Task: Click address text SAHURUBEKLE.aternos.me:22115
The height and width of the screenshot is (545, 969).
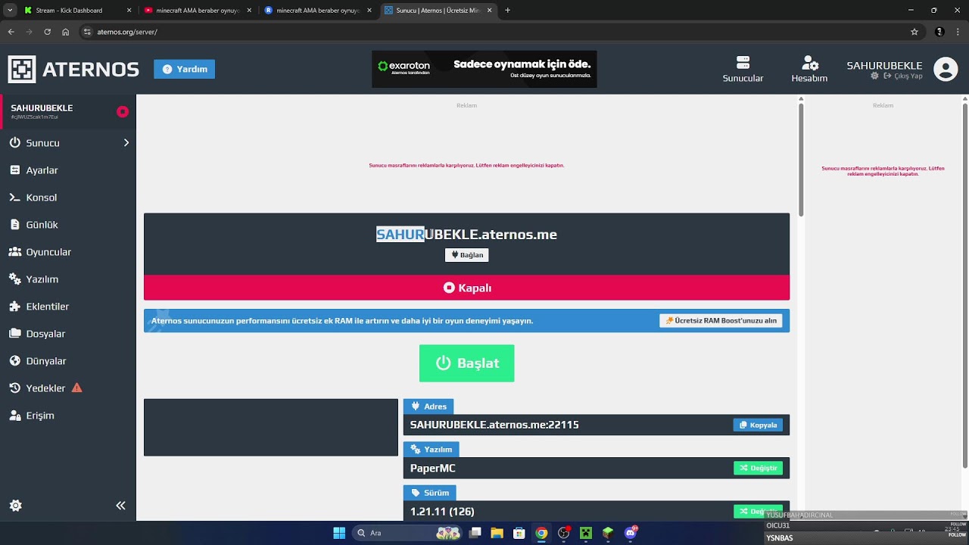Action: pos(494,425)
